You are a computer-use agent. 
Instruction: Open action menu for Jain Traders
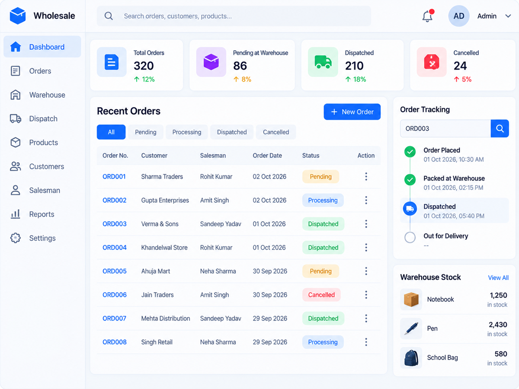[x=366, y=295]
